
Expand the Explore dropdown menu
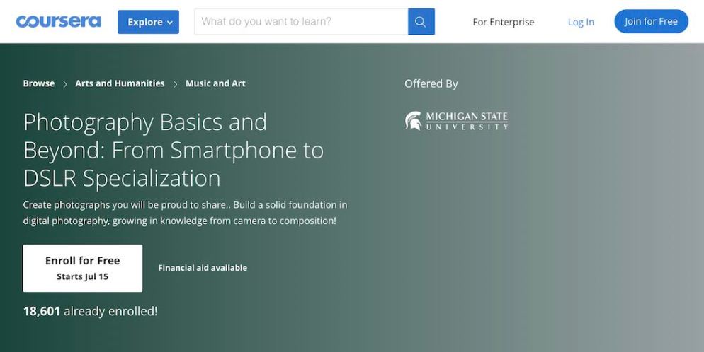tap(148, 22)
